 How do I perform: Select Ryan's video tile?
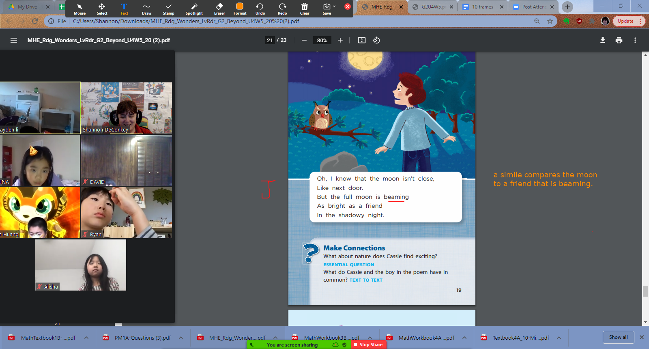coord(127,213)
